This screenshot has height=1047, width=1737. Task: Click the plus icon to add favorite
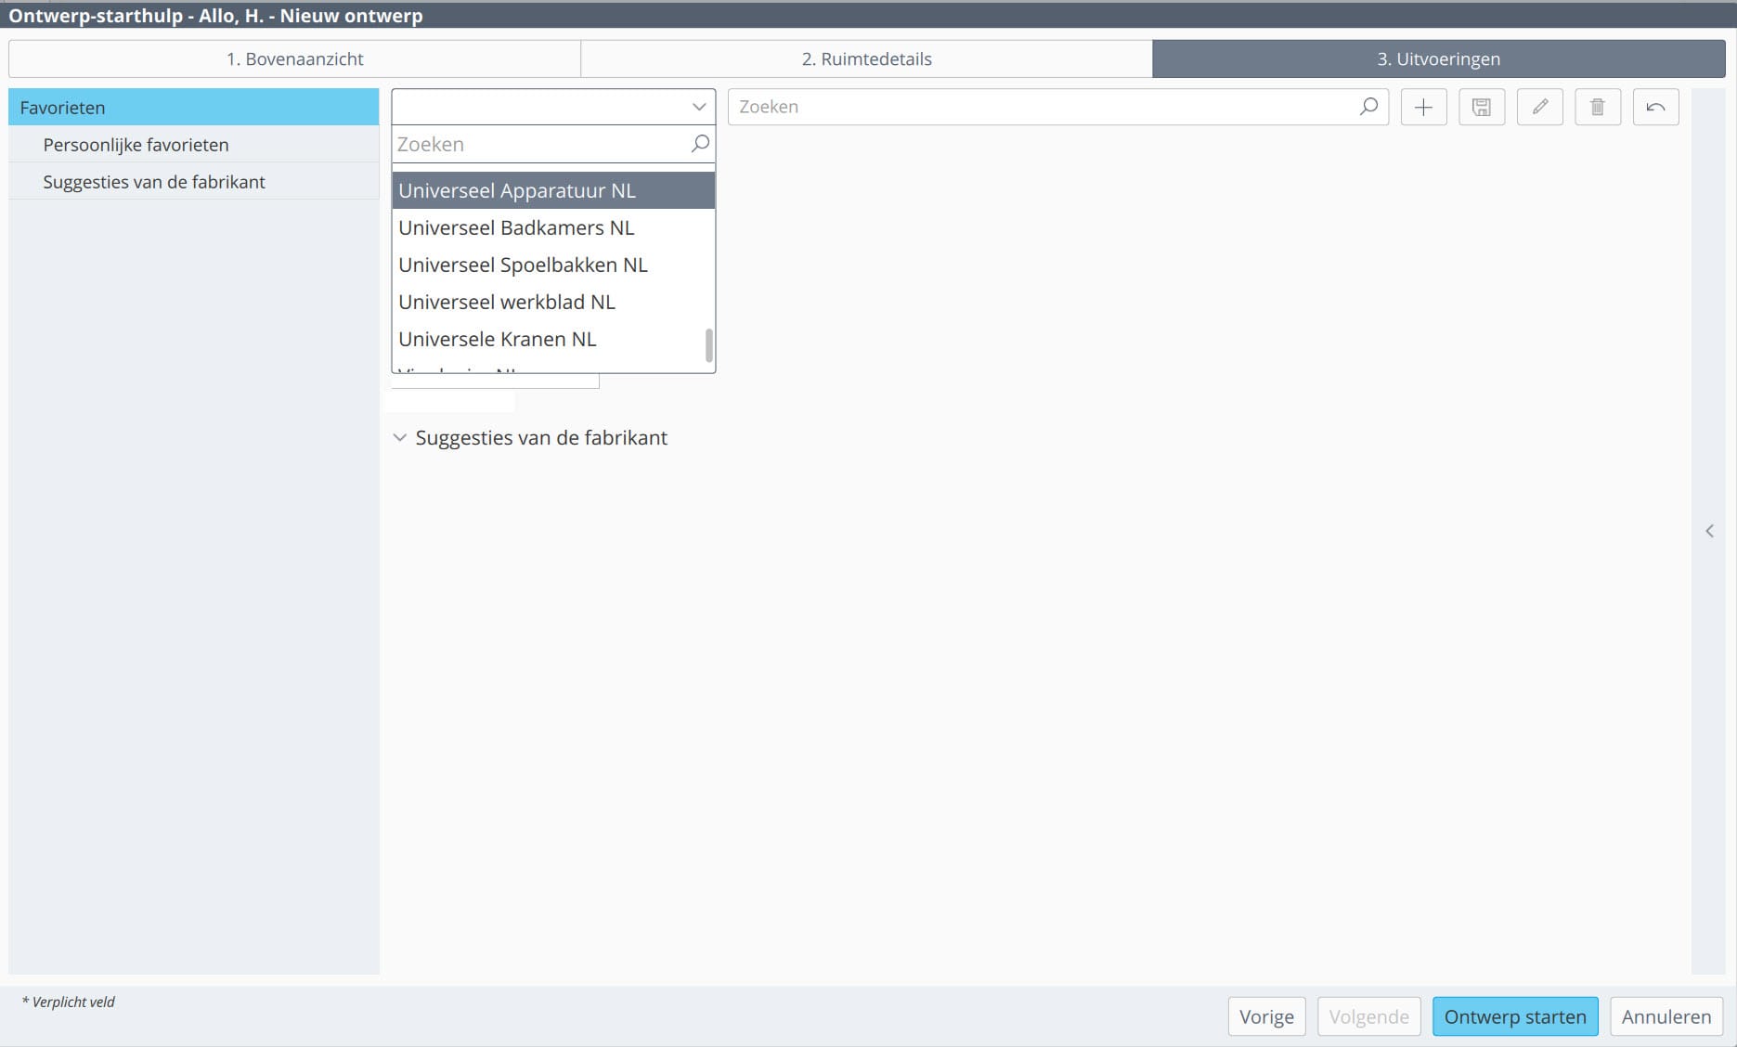point(1423,108)
